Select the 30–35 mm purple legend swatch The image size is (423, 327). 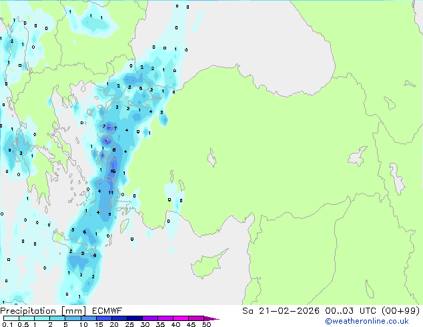(x=149, y=318)
